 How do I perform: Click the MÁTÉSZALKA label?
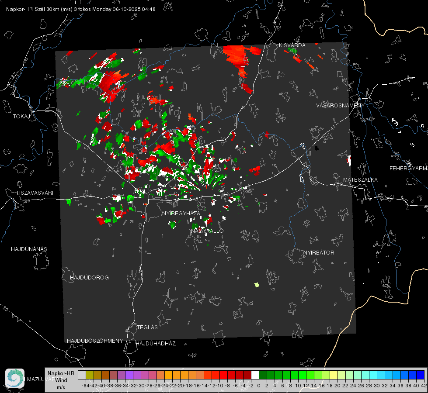(360, 179)
